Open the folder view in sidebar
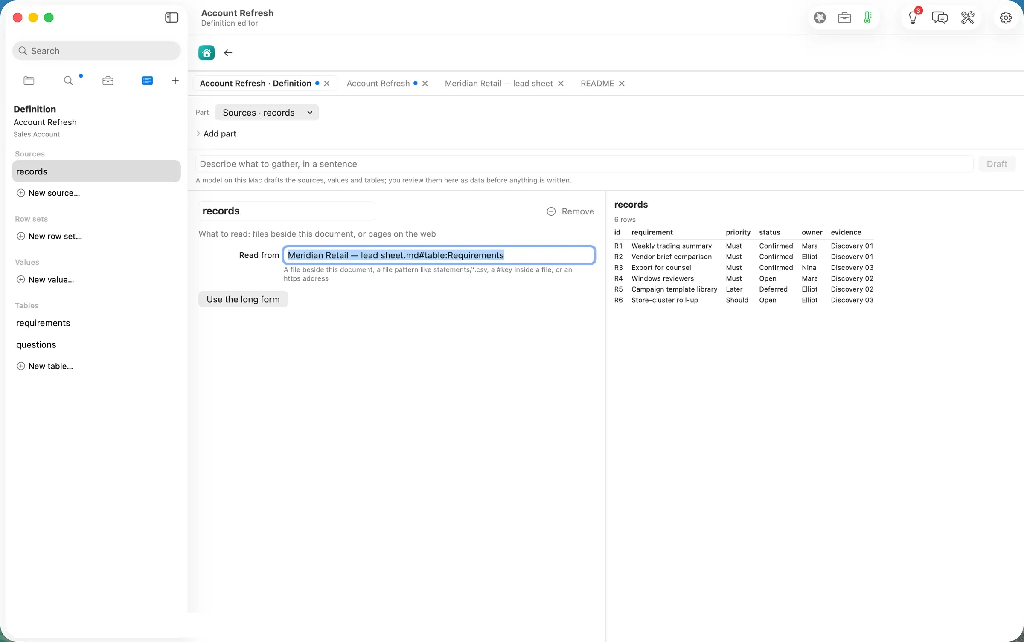1024x642 pixels. (29, 81)
